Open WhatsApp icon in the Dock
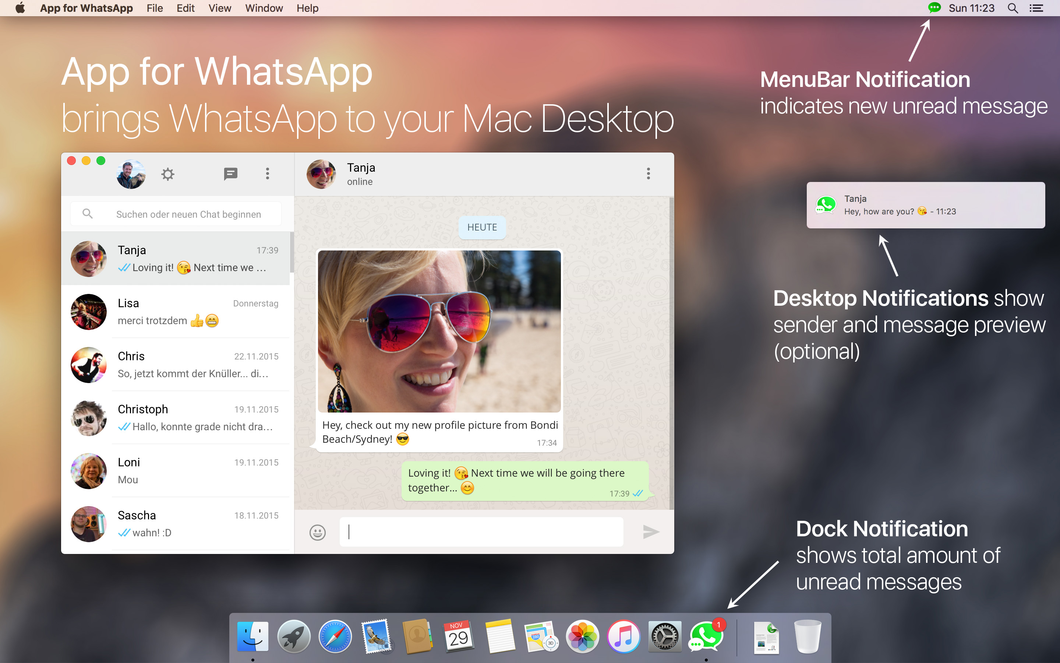This screenshot has width=1060, height=663. pos(706,636)
